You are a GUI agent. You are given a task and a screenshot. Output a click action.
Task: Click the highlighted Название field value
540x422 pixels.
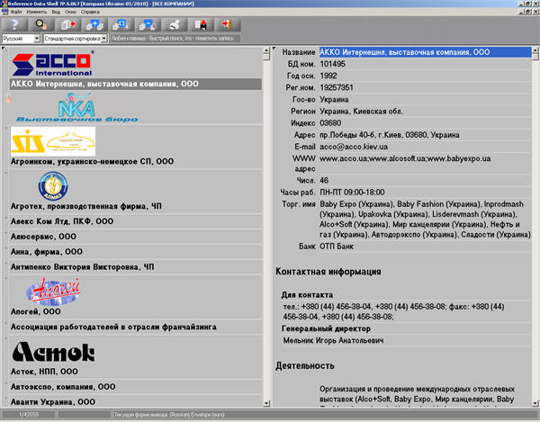click(x=425, y=52)
